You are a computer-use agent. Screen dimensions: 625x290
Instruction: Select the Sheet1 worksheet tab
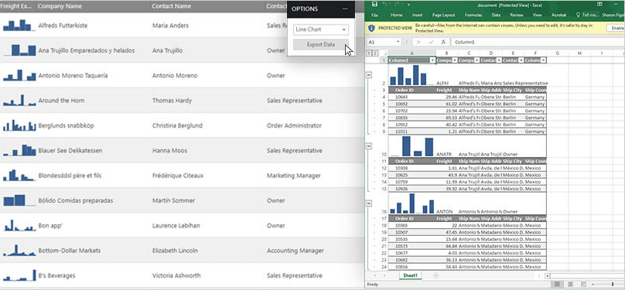tap(410, 275)
